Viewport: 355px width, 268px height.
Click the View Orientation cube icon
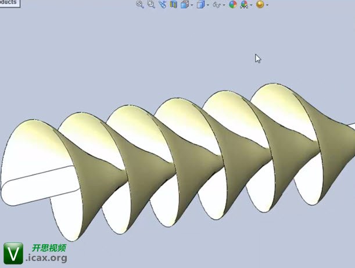point(184,4)
